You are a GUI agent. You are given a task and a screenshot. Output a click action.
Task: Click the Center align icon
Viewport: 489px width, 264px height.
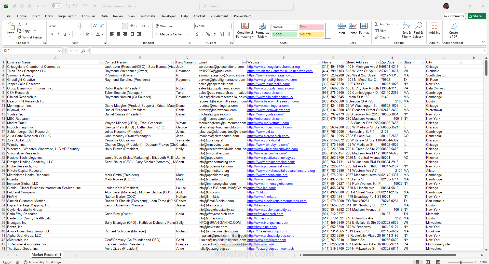pos(118,34)
